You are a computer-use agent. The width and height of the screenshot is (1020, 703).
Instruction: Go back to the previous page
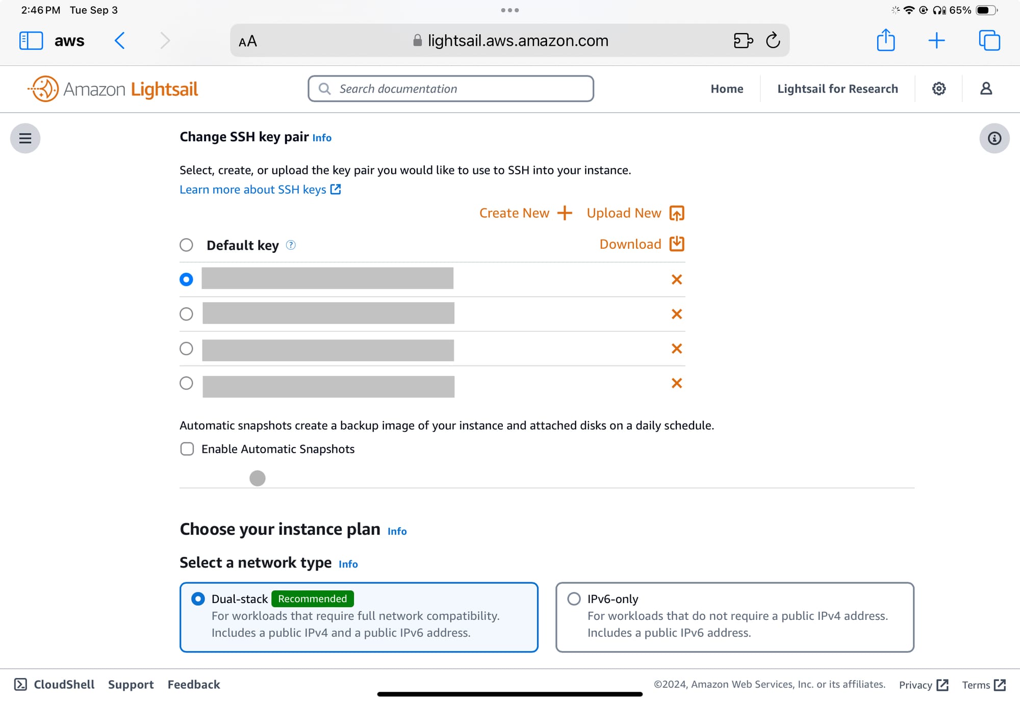(x=120, y=41)
